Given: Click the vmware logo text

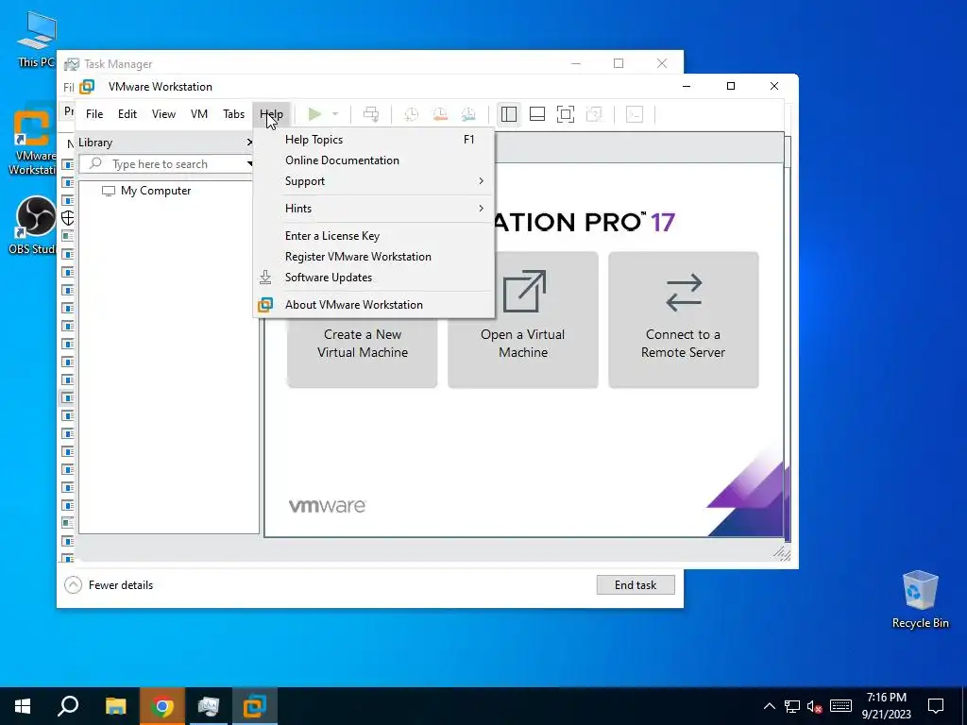Looking at the screenshot, I should pyautogui.click(x=328, y=506).
